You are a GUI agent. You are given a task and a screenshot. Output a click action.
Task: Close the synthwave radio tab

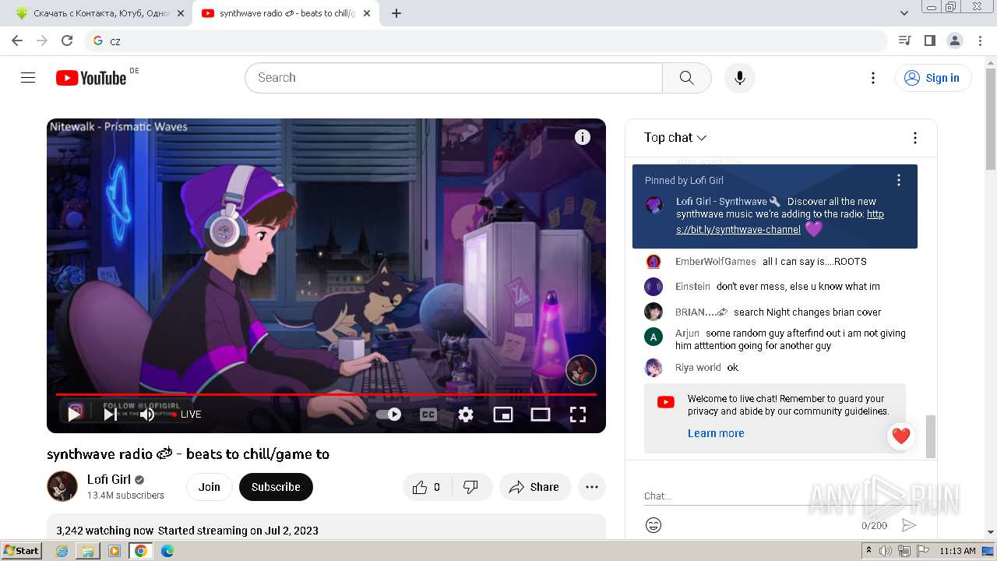tap(367, 13)
